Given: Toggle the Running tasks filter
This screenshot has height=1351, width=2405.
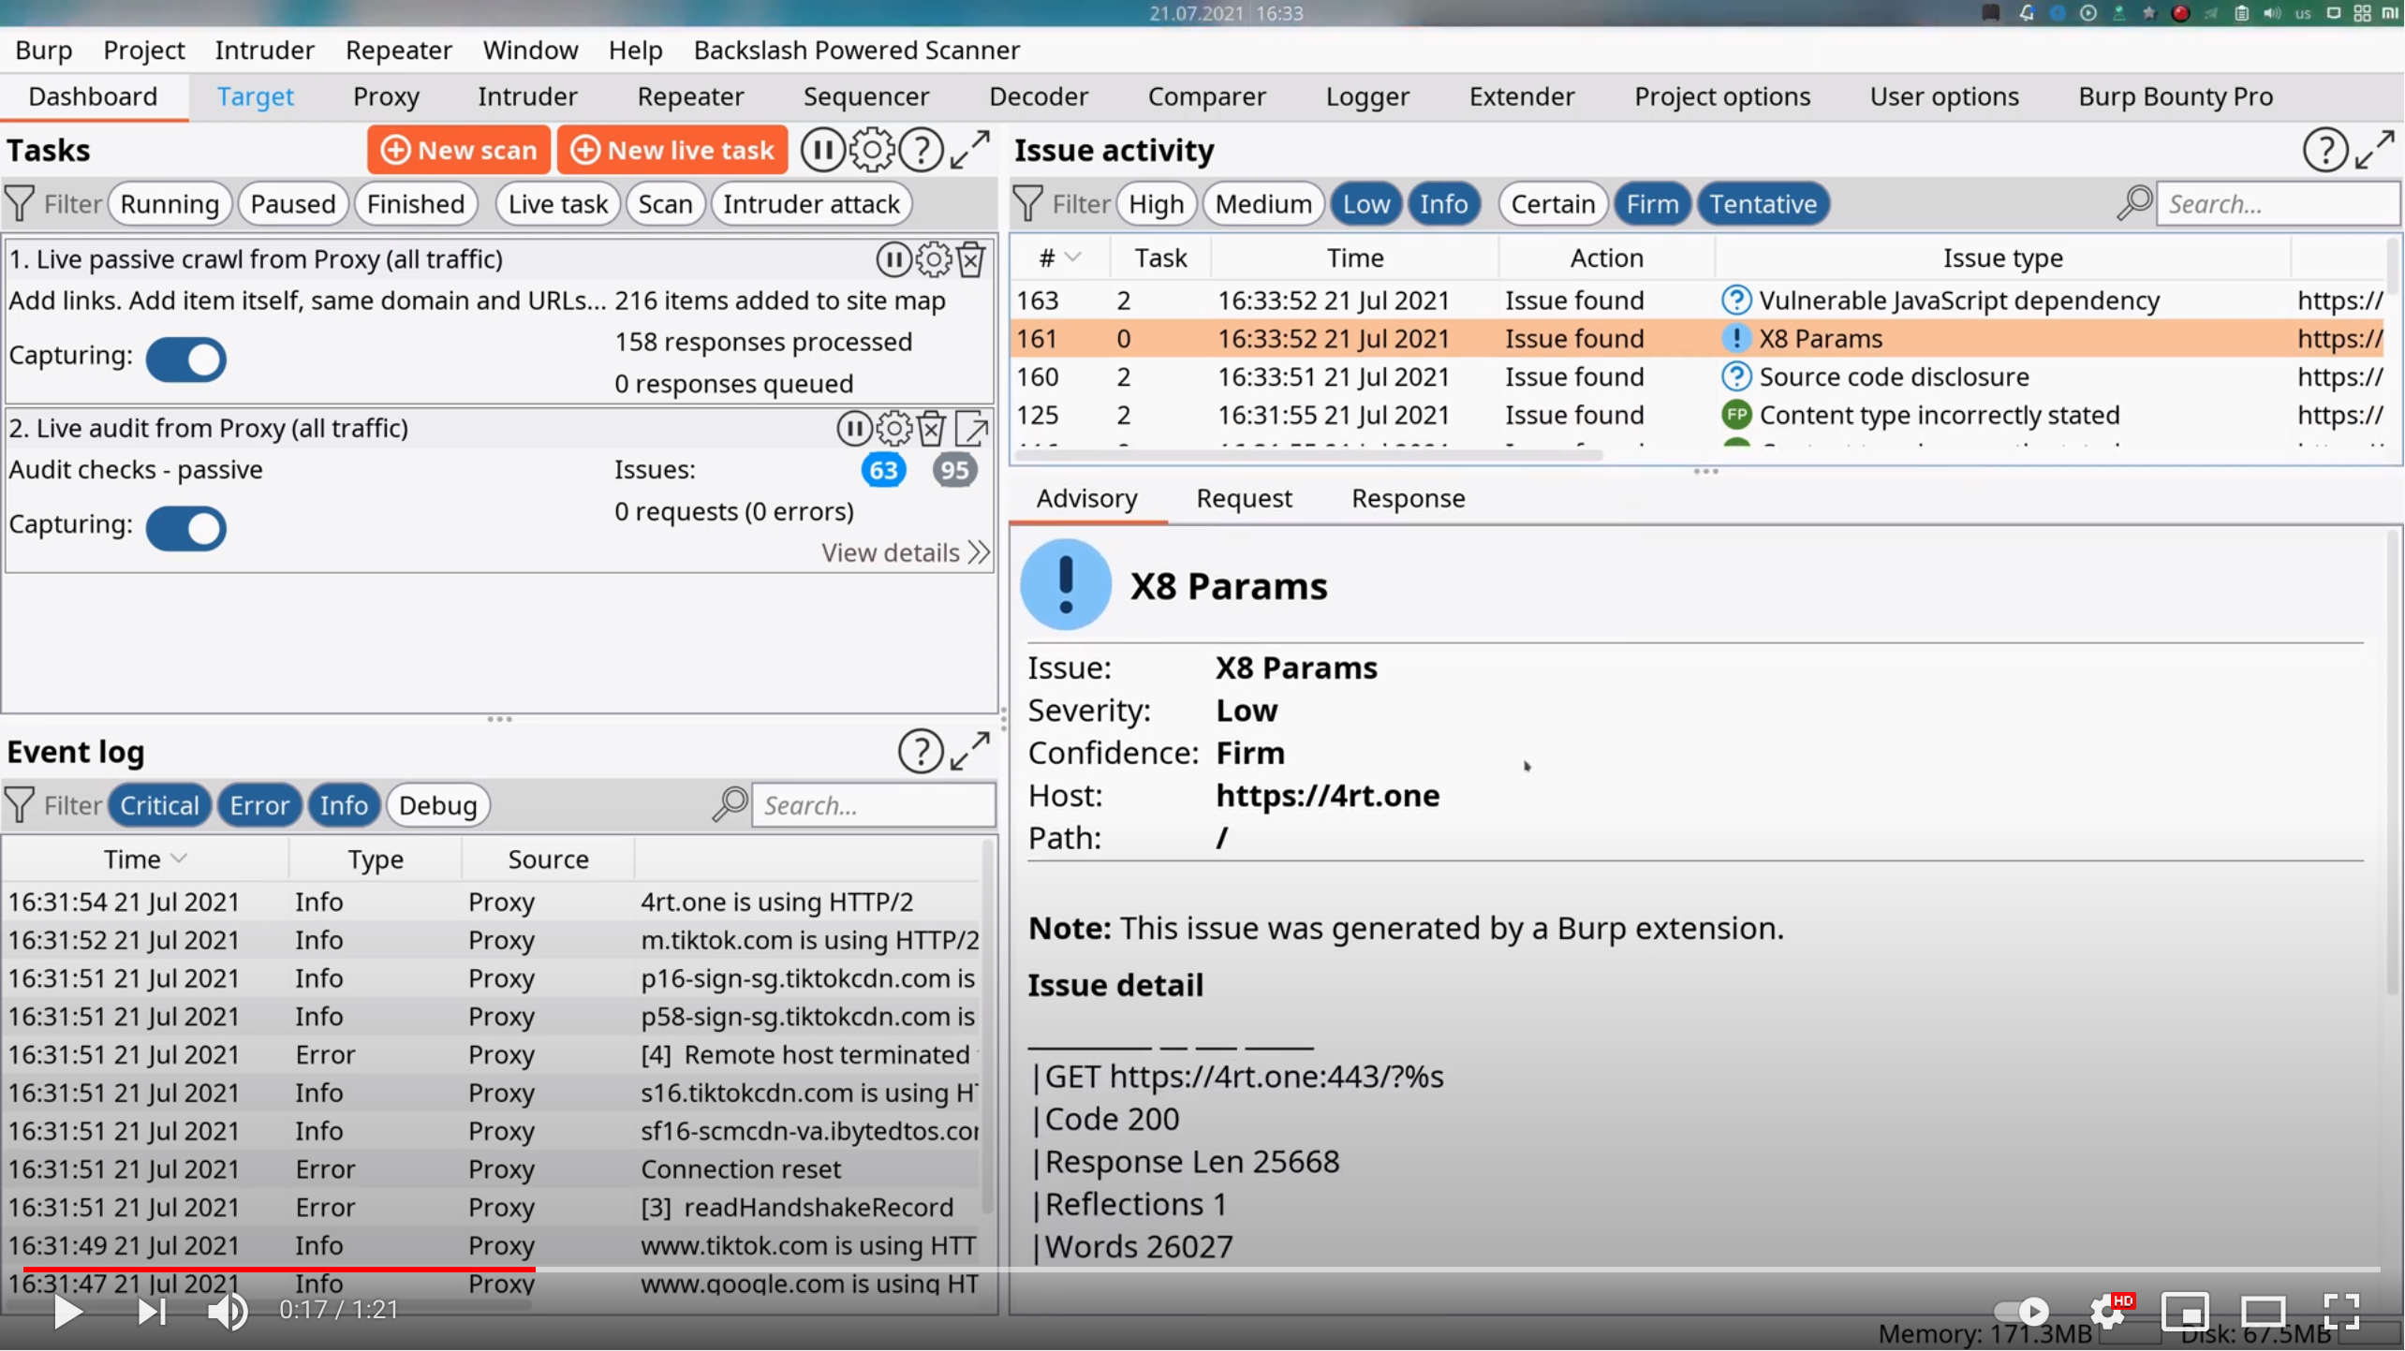Looking at the screenshot, I should pyautogui.click(x=170, y=203).
